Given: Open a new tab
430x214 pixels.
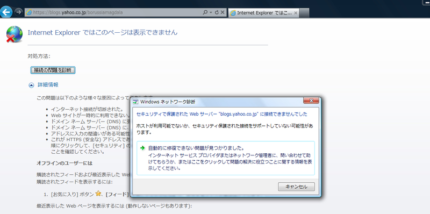Looking at the screenshot, I should click(304, 13).
